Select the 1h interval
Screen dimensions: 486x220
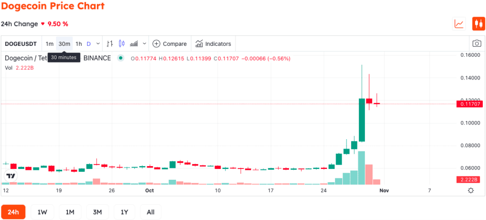tap(79, 44)
